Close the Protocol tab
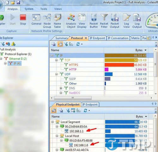This screenshot has height=152, width=158. point(86,38)
